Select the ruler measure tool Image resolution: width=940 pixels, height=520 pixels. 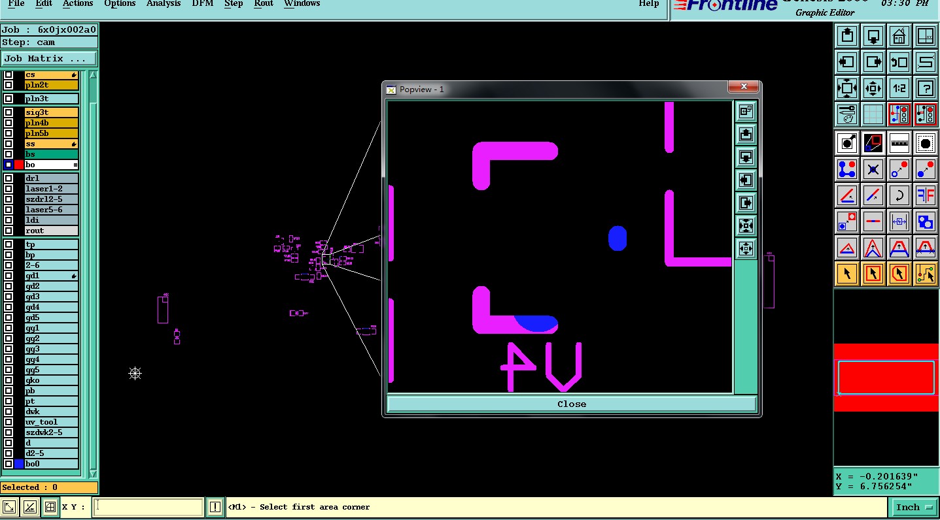coord(899,142)
